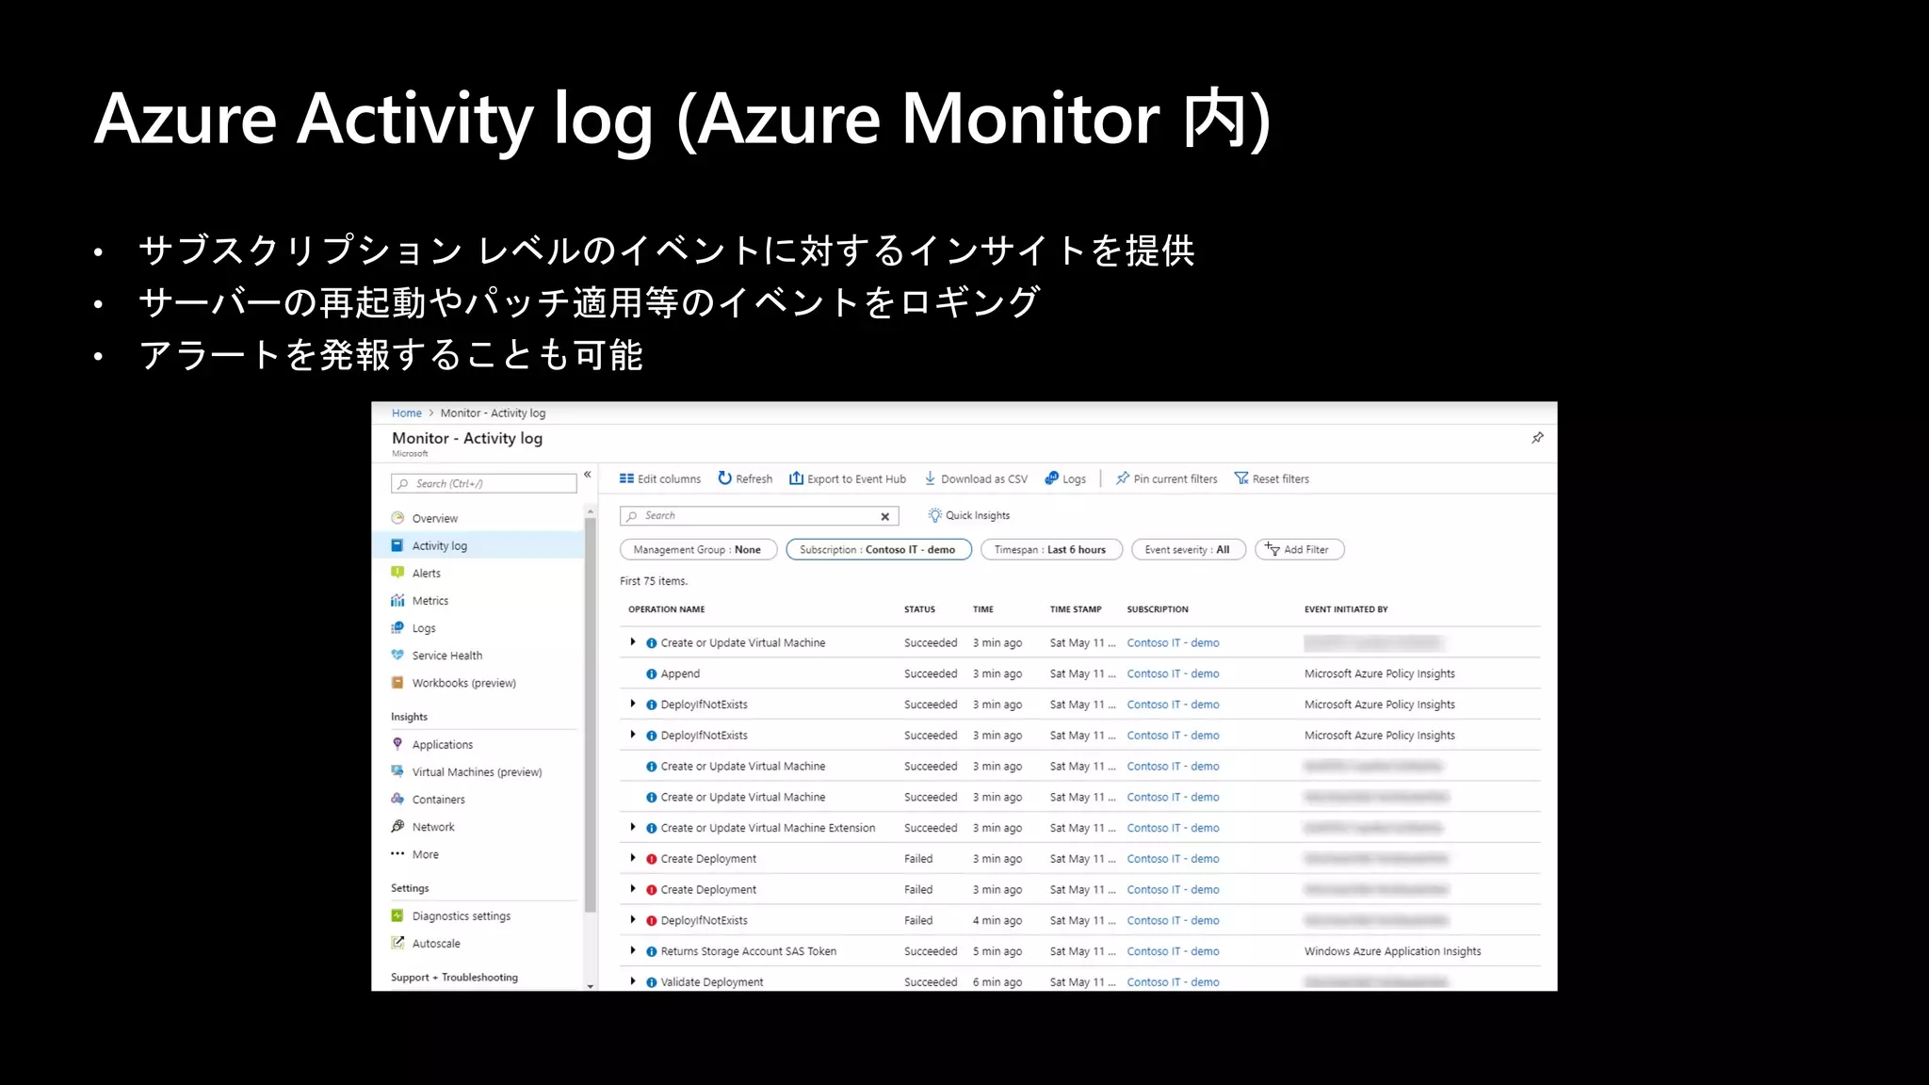The image size is (1929, 1085).
Task: Open Metrics in the sidebar
Action: point(430,600)
